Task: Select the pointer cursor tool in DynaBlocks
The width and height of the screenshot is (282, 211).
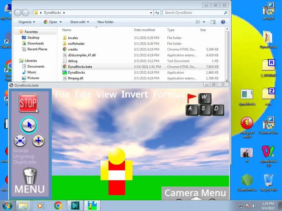Action: 29,125
